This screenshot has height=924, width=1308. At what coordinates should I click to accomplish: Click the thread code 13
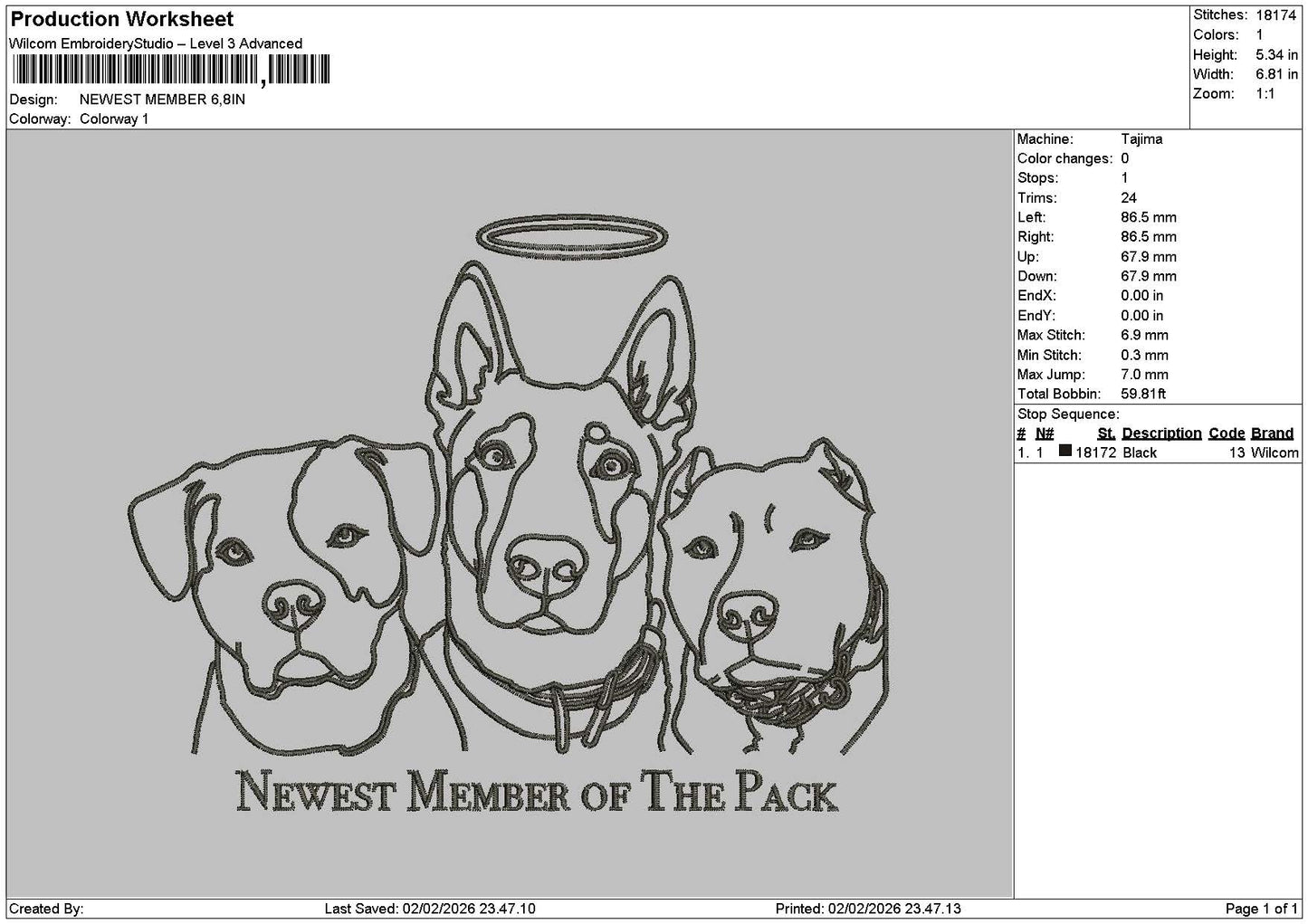tap(1237, 452)
